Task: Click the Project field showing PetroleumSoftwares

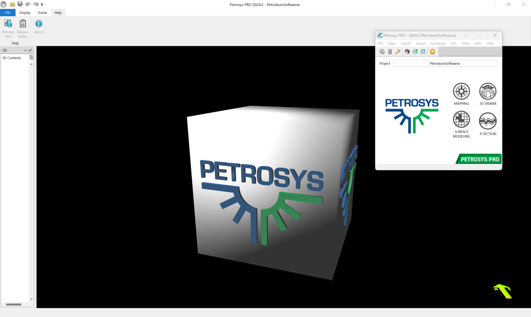Action: click(x=445, y=64)
